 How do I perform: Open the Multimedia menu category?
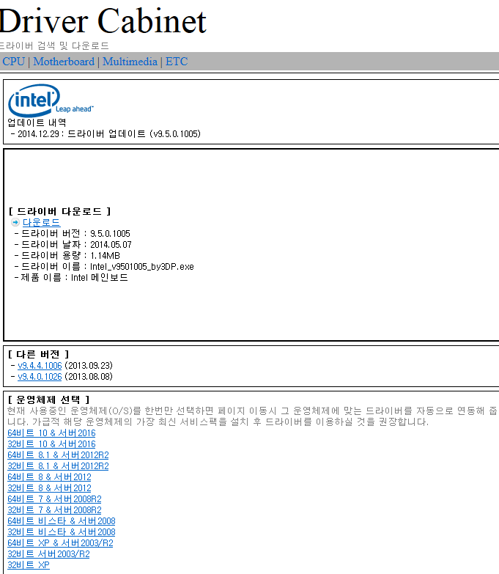130,62
